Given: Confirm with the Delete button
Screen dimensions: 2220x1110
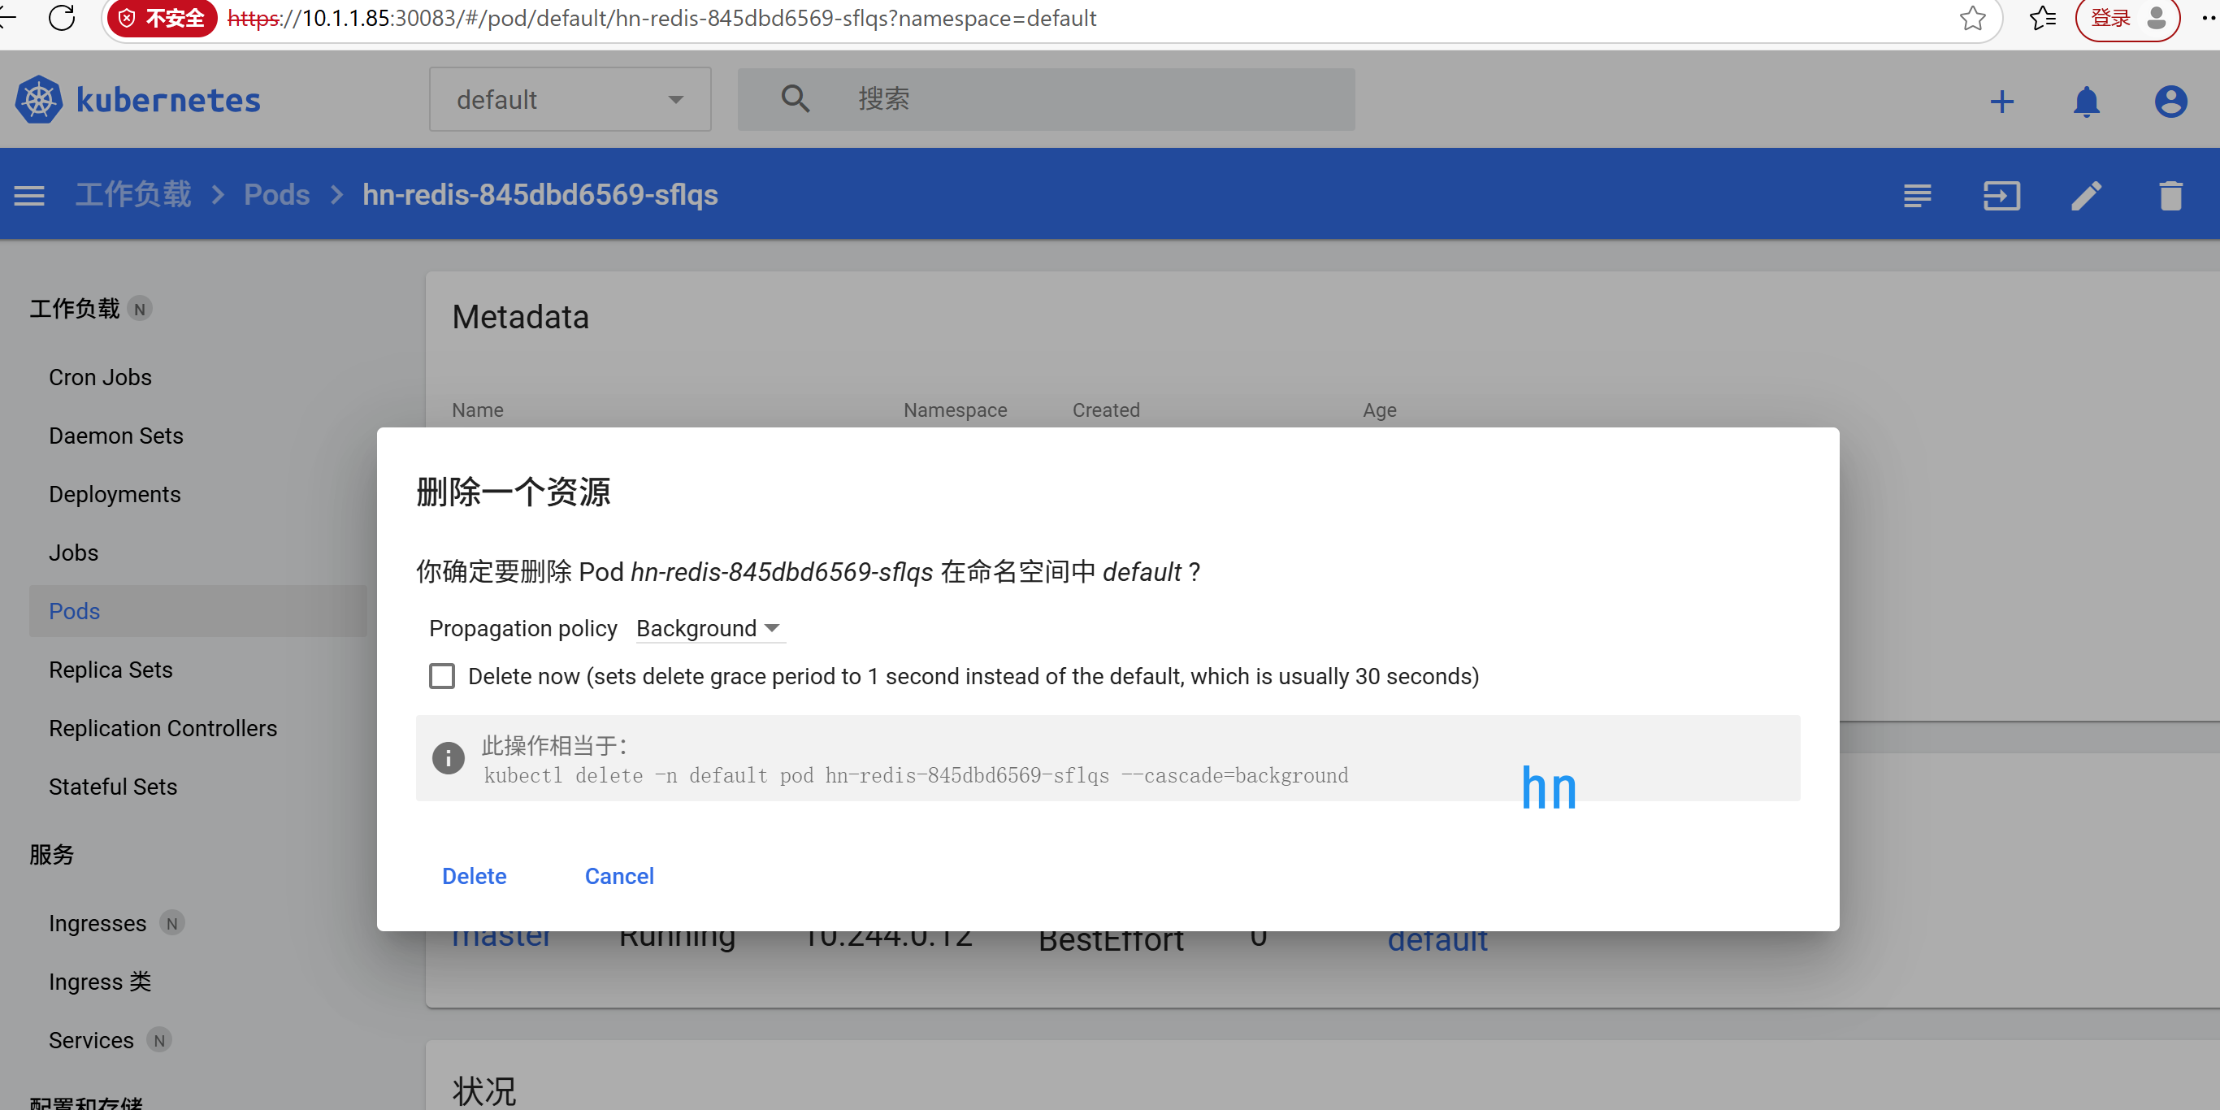Looking at the screenshot, I should [474, 877].
